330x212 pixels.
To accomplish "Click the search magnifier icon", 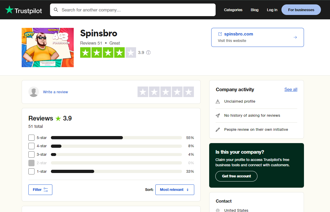I will point(56,10).
